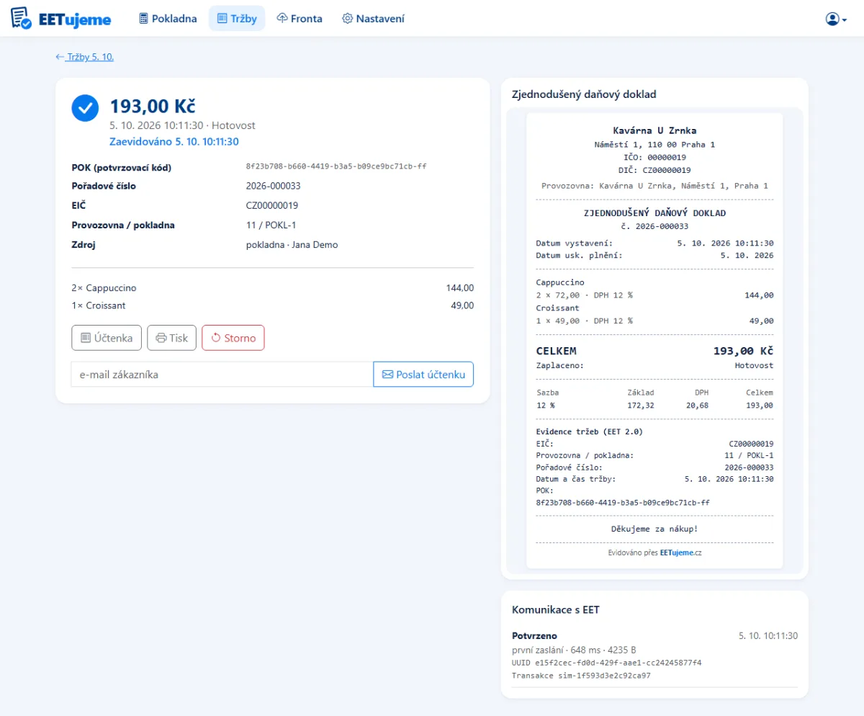This screenshot has width=864, height=716.
Task: Select the 11 / POKL-1 value in details
Action: point(271,225)
